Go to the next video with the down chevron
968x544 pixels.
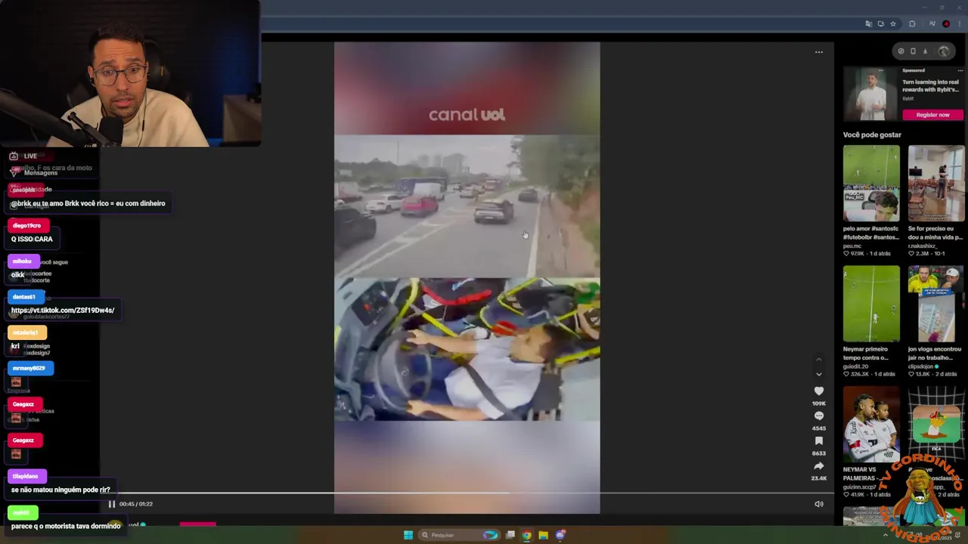(818, 374)
